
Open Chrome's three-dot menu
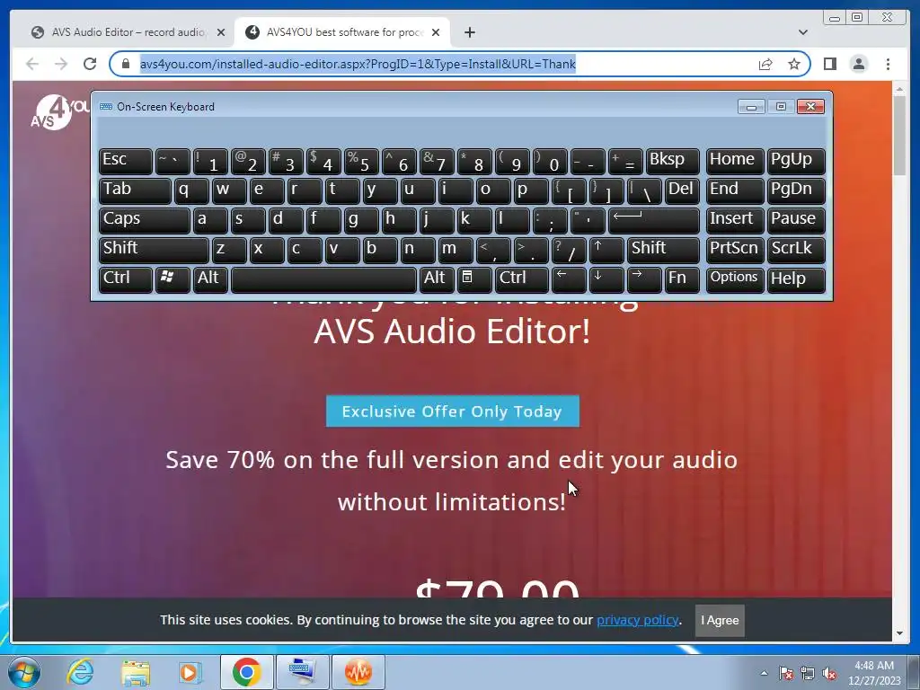pos(888,64)
